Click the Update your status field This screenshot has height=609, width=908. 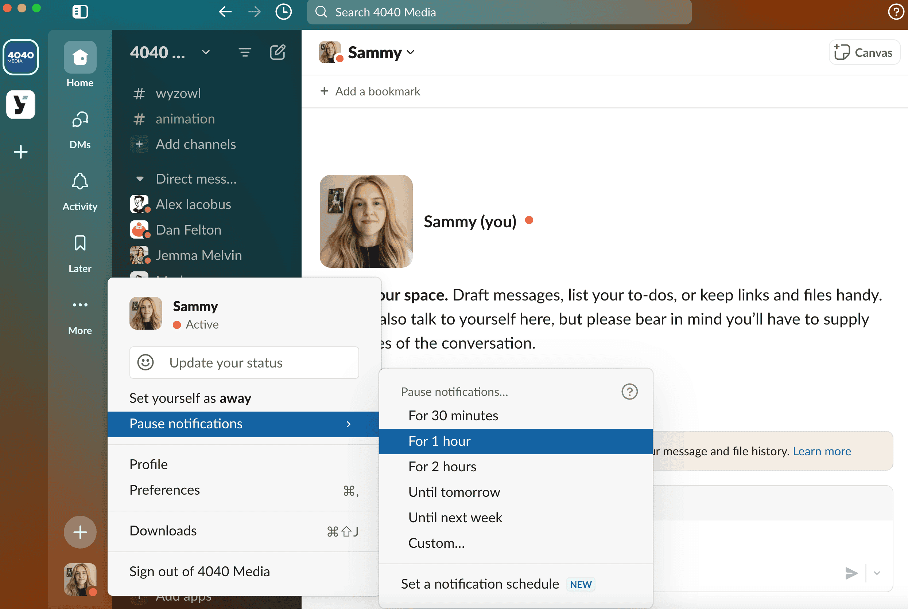point(244,362)
